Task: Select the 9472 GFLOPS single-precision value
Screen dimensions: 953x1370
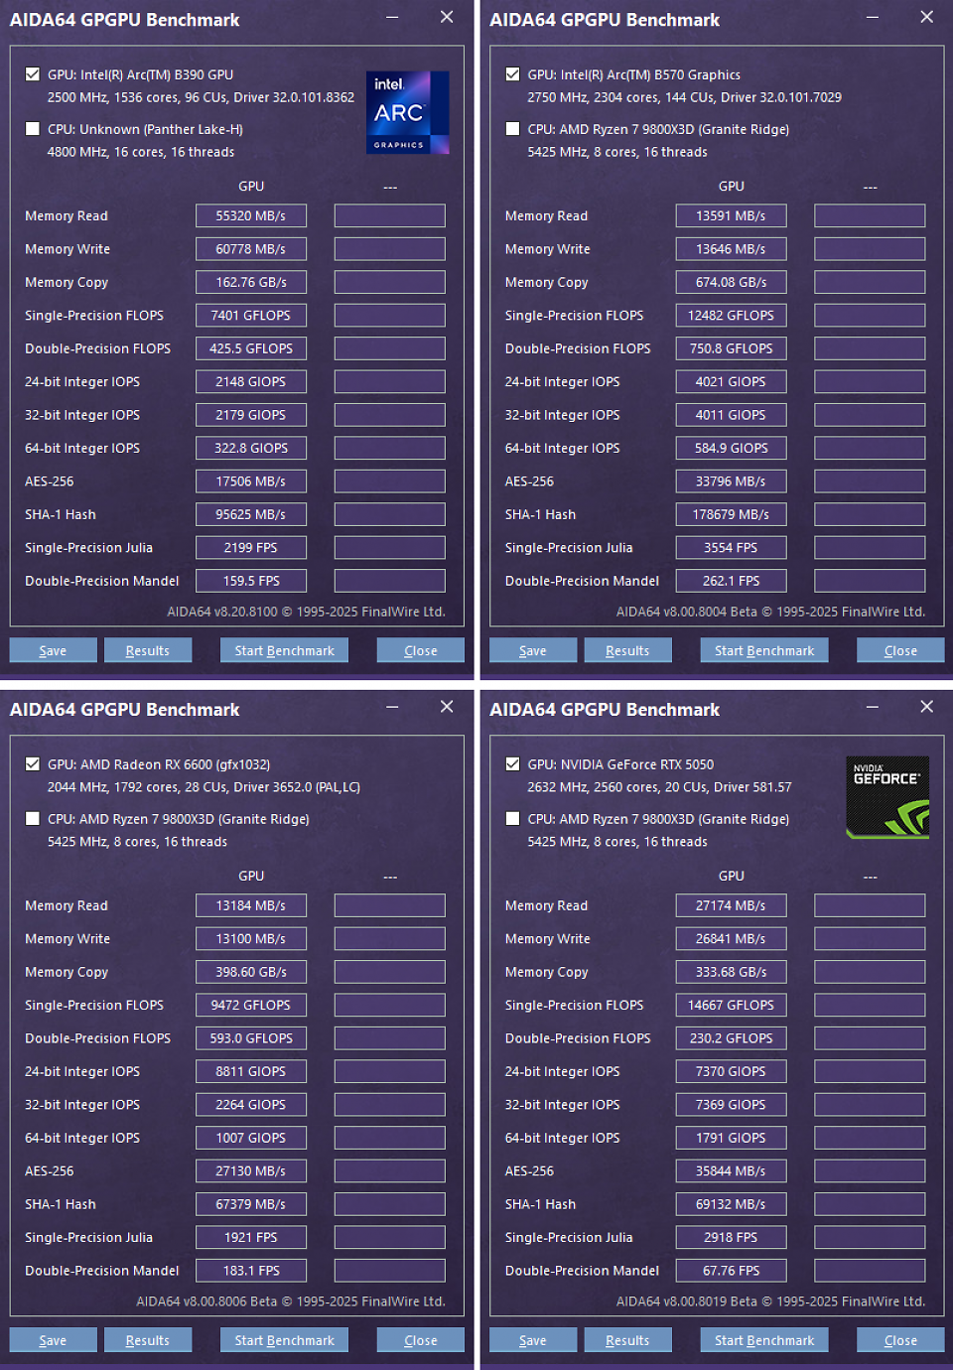Action: click(x=251, y=1005)
